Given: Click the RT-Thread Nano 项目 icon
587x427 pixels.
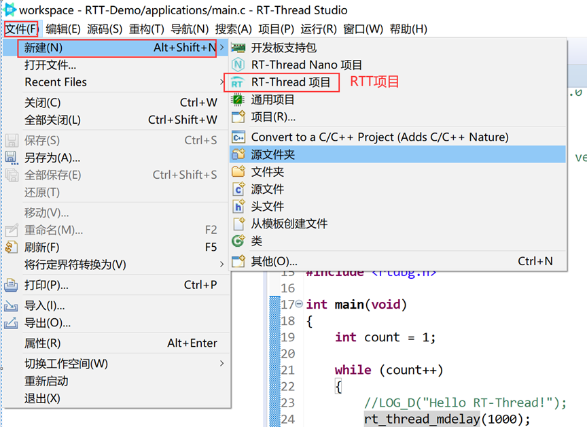Looking at the screenshot, I should click(238, 65).
